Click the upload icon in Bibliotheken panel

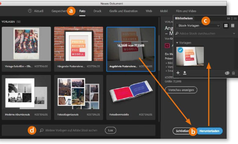tap(185, 73)
